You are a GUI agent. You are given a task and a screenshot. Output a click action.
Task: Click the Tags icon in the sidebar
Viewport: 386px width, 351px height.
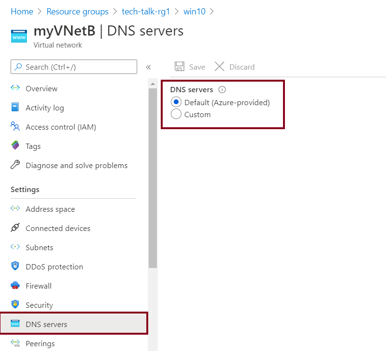15,145
